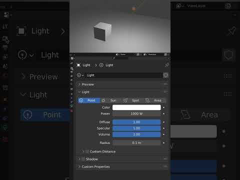Open the Output properties tab

(71, 72)
